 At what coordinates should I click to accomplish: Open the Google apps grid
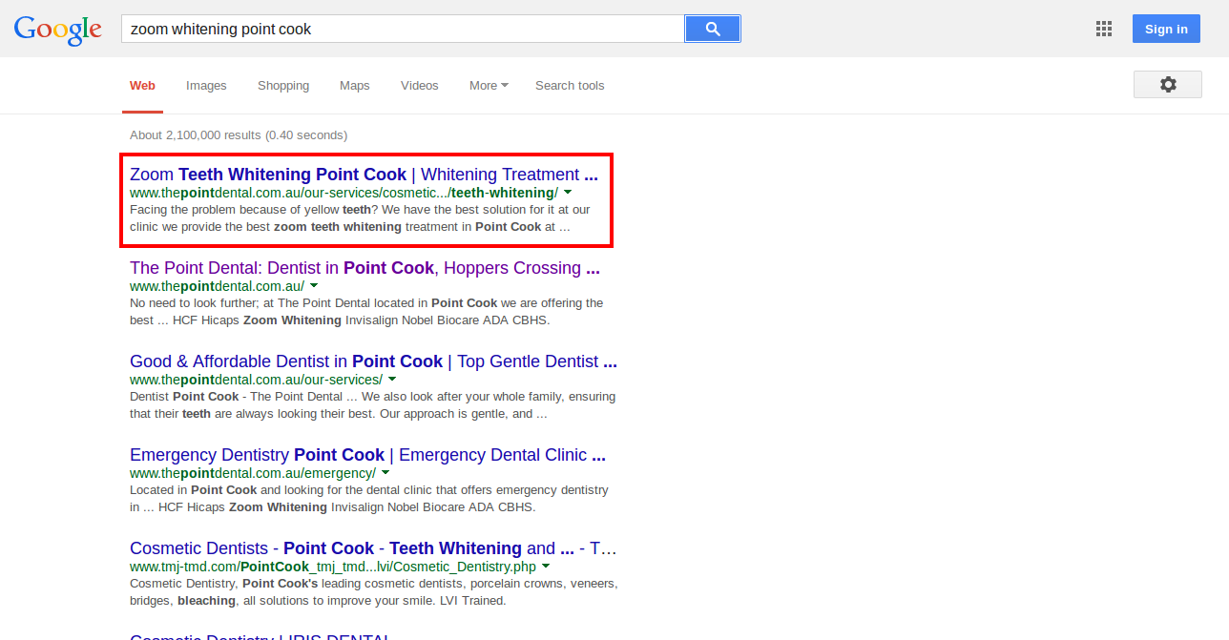point(1104,29)
